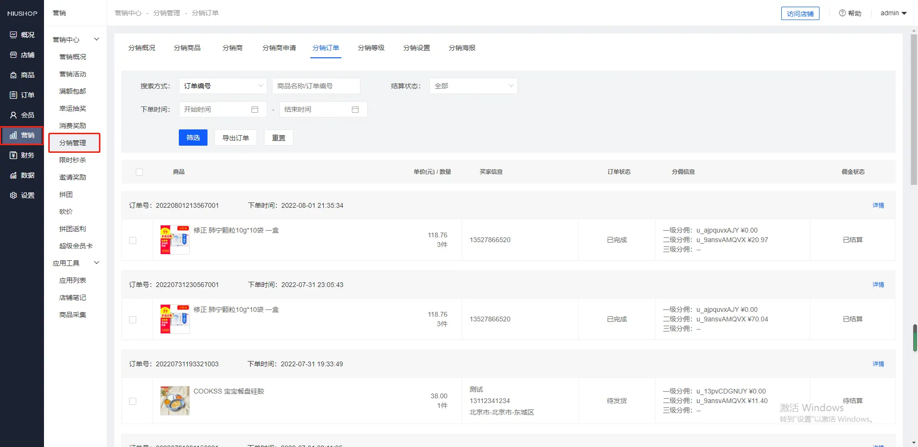Open the 数据 statistics icon
The width and height of the screenshot is (918, 447).
(13, 175)
